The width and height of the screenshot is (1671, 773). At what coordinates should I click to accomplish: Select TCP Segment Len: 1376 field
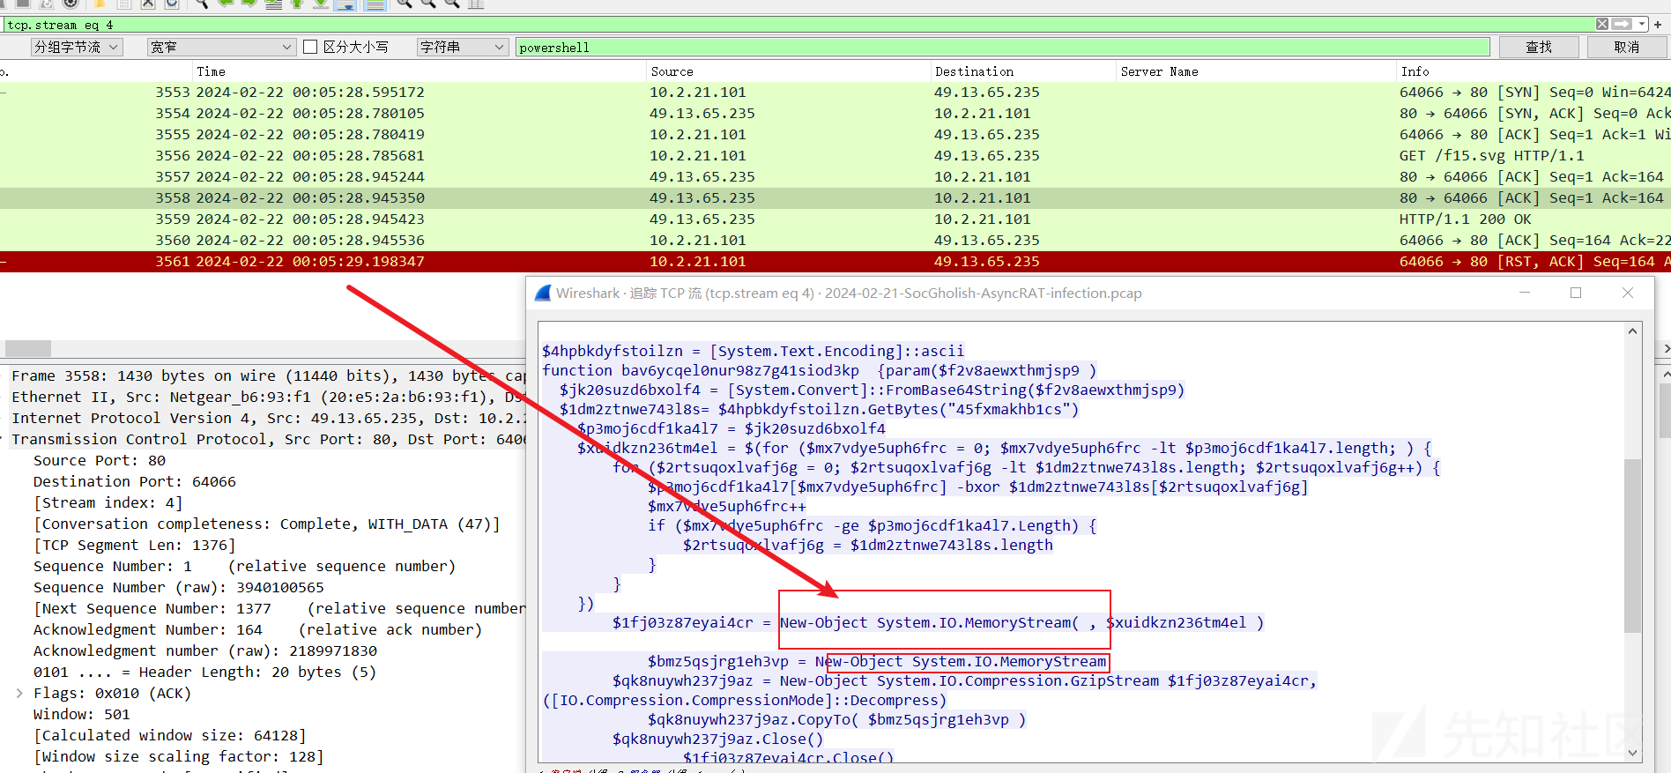[135, 545]
